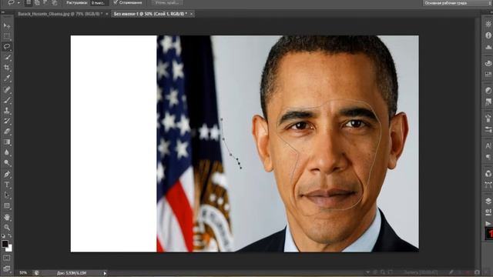This screenshot has width=493, height=277.
Task: Select the Horizontal Type tool
Action: point(7,185)
